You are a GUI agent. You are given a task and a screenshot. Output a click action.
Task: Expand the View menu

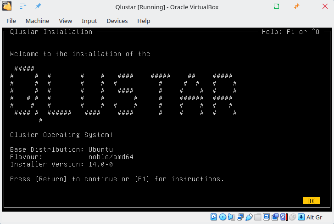[x=66, y=21]
